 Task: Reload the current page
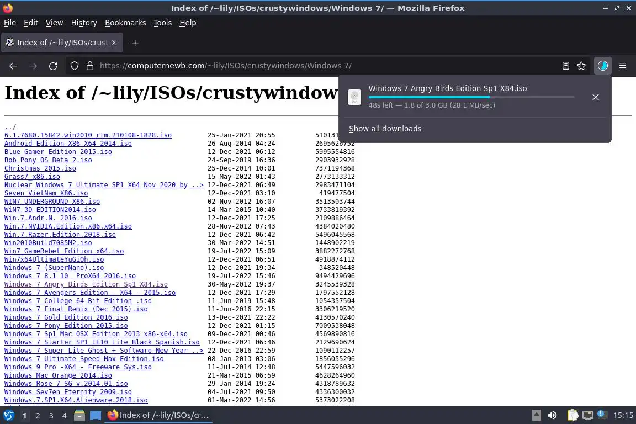pyautogui.click(x=53, y=66)
